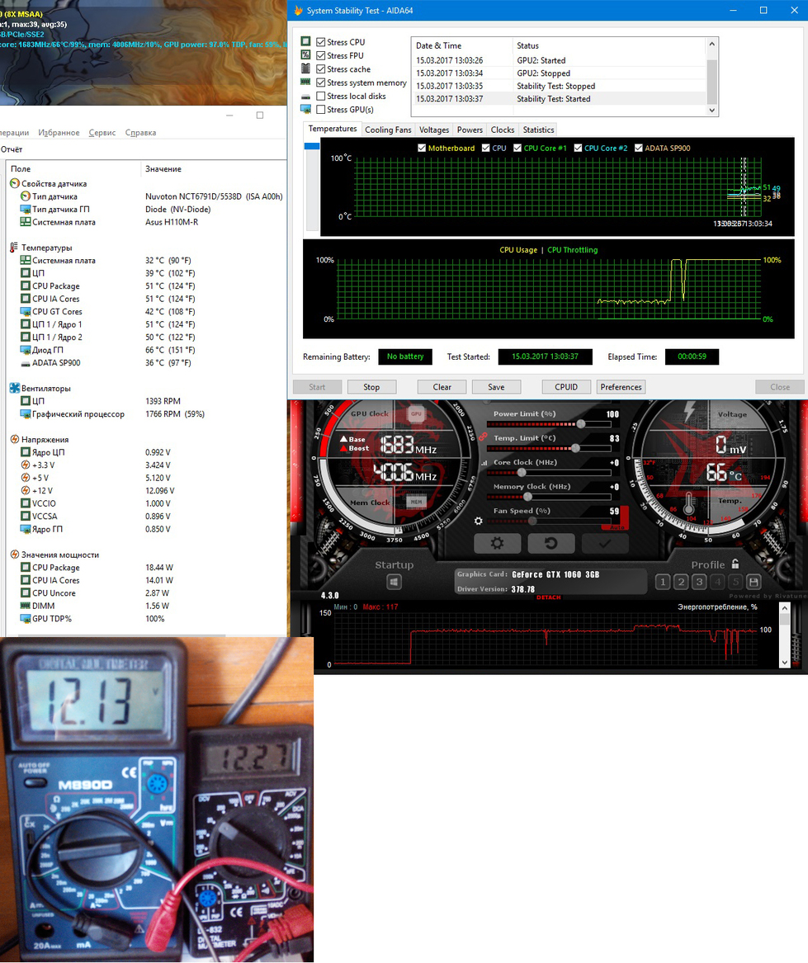Viewport: 808px width, 963px height.
Task: Click the status log's scroll-up arrow
Action: click(712, 45)
